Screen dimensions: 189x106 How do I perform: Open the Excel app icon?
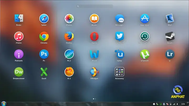pos(44,72)
